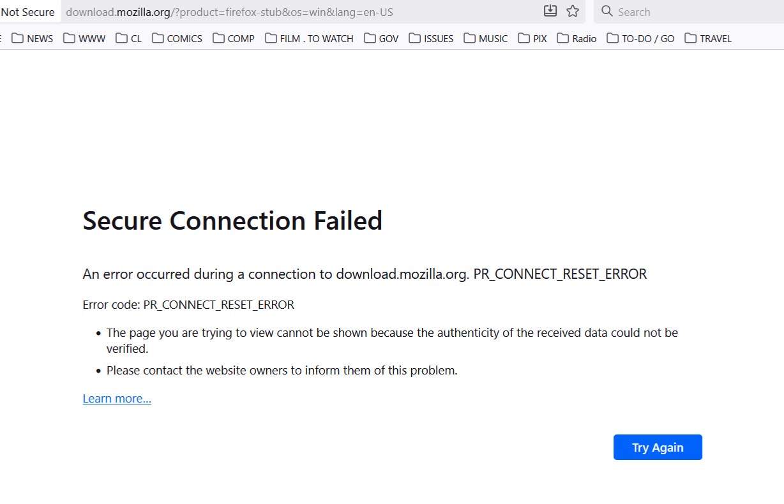784x504 pixels.
Task: Click the page download icon in address bar
Action: coord(550,11)
